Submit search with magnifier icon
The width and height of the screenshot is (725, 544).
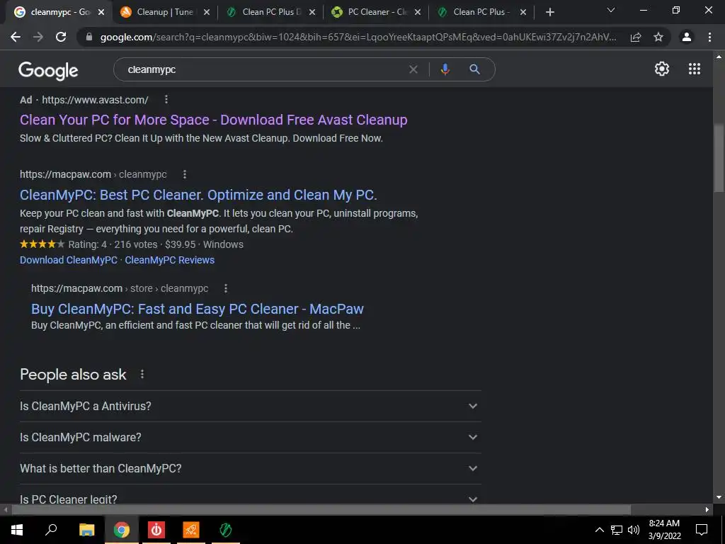coord(474,69)
